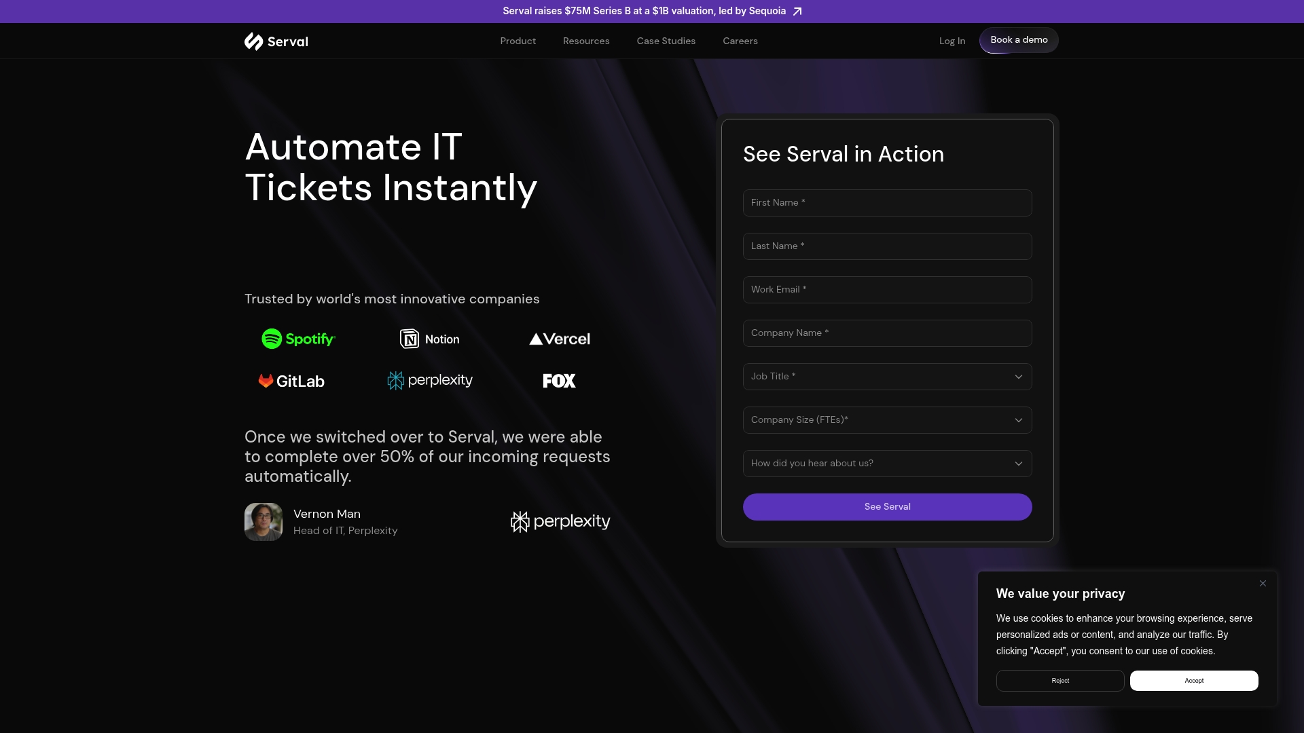This screenshot has width=1304, height=733.
Task: Focus the Work Email field
Action: 887,290
